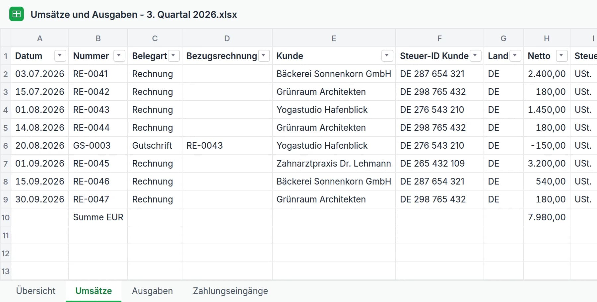Select column A header
The height and width of the screenshot is (302, 597).
point(40,38)
